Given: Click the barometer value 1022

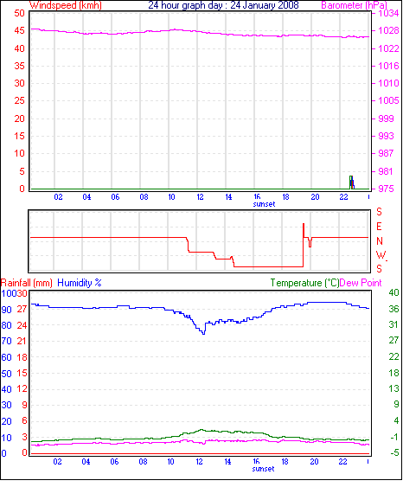Looking at the screenshot, I should coord(388,48).
